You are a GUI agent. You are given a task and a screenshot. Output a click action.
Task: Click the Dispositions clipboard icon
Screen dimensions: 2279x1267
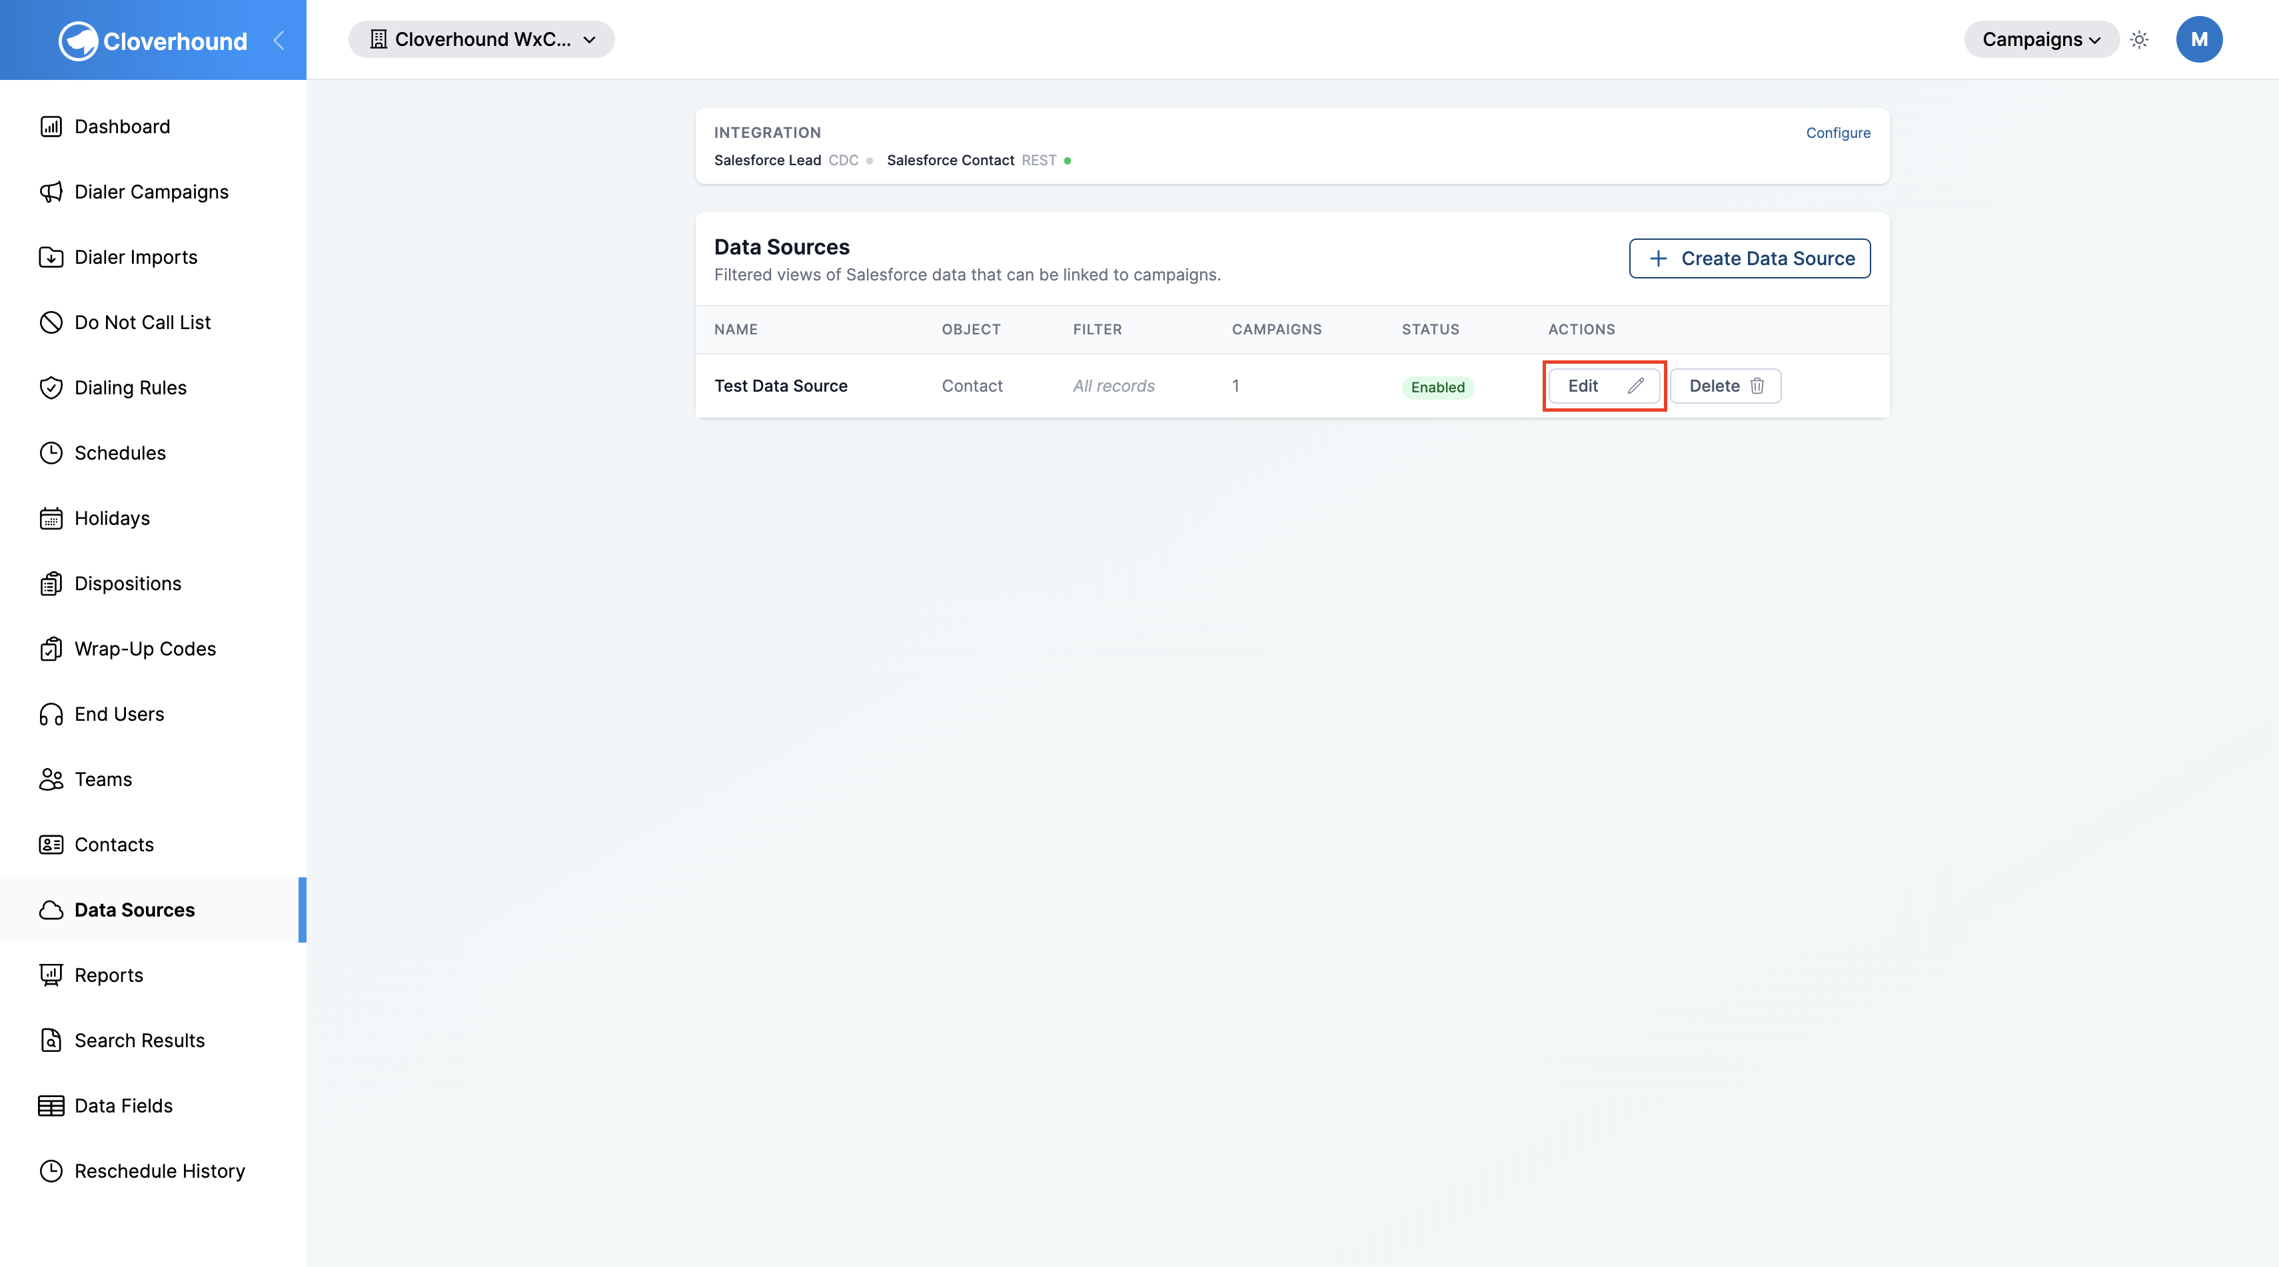click(51, 584)
